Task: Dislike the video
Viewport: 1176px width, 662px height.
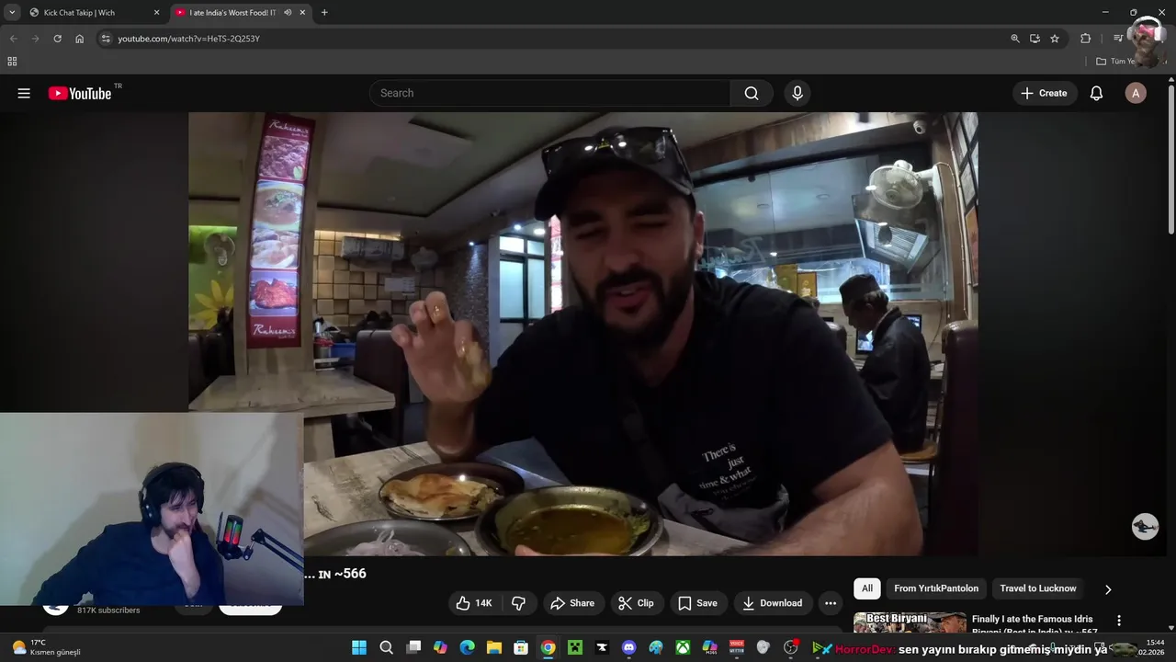Action: [x=518, y=603]
